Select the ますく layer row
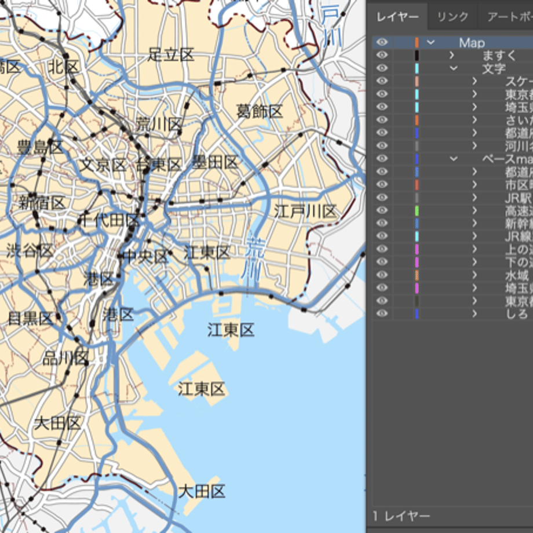533x533 pixels. [452, 55]
